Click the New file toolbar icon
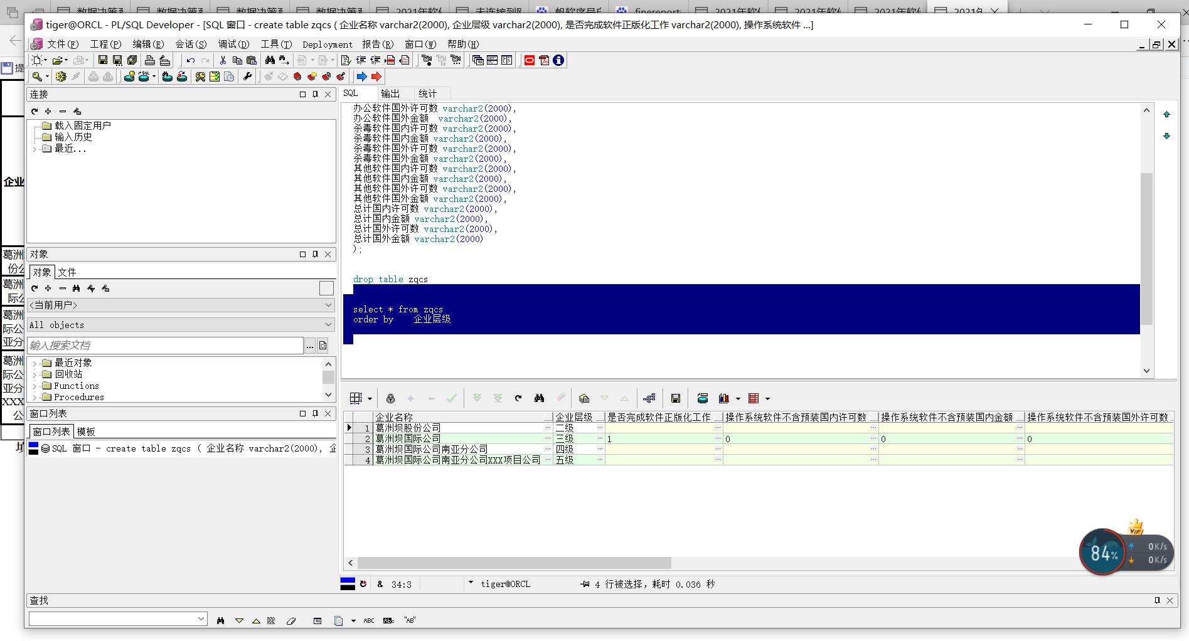 [38, 60]
